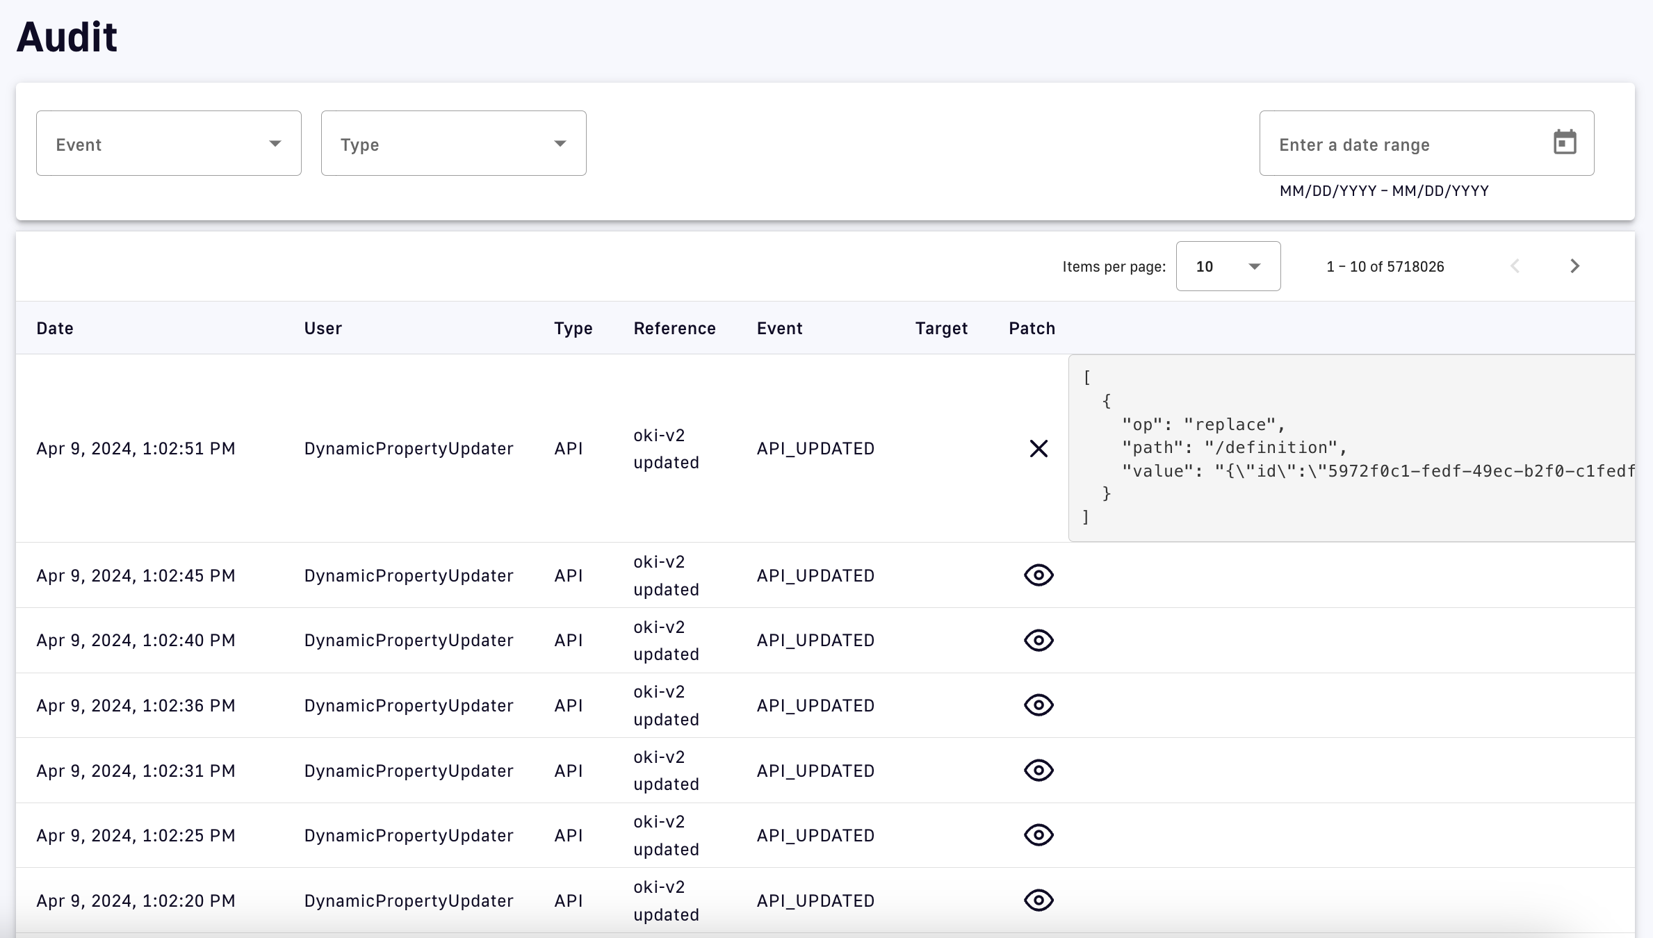Show patch for 1:02:20 PM row

pyautogui.click(x=1039, y=900)
